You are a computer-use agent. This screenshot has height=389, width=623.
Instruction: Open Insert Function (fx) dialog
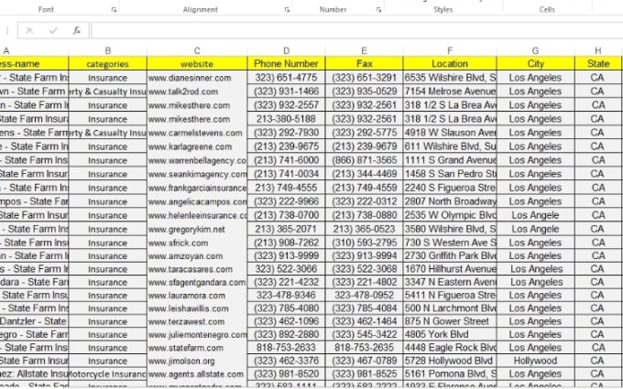(x=77, y=30)
